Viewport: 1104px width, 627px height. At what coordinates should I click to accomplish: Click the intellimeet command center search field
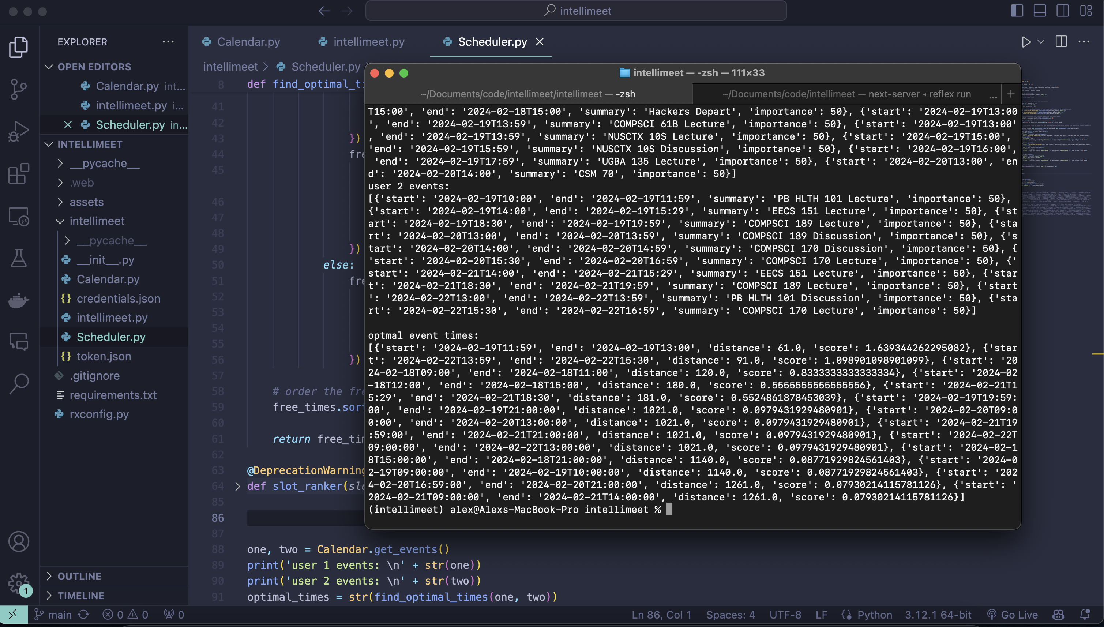(x=576, y=11)
